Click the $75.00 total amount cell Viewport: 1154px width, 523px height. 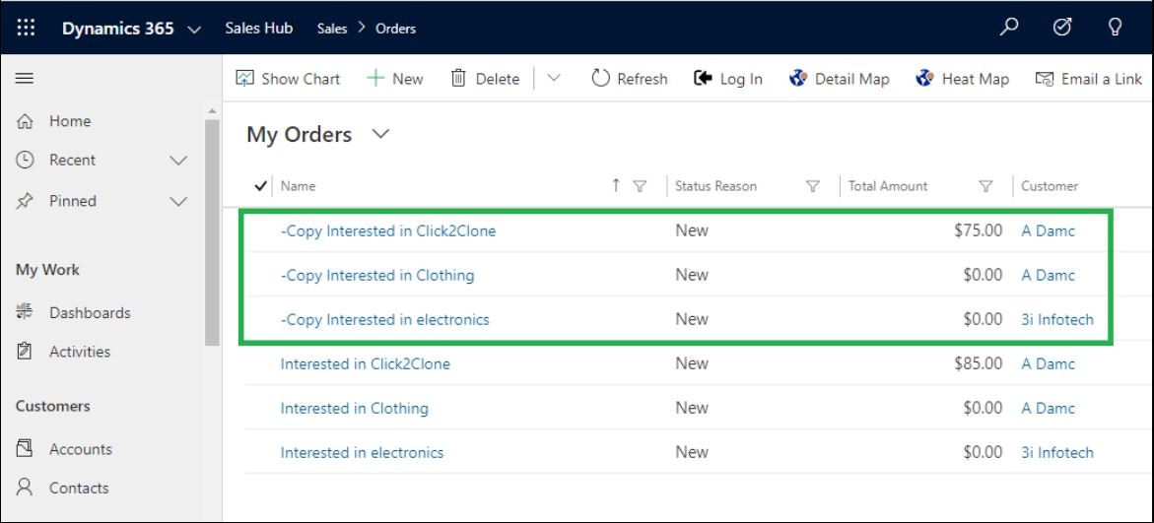979,230
